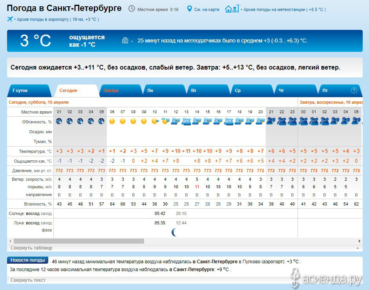This screenshot has height=290, width=369.
Task: Click the Завтра, воскресенье date heading
Action: 331,102
